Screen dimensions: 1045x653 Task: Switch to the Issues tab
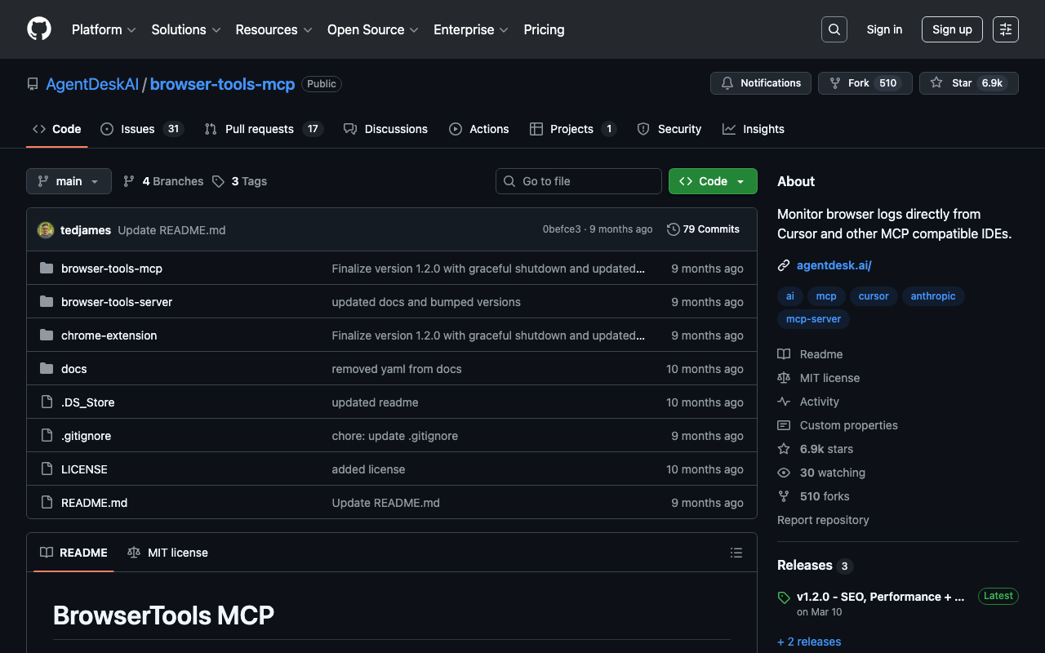(140, 129)
